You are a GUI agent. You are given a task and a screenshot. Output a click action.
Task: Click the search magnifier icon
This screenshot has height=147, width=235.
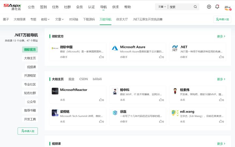(x=195, y=7)
